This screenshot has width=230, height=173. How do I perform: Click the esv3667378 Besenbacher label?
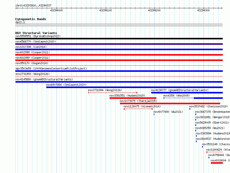212,112
